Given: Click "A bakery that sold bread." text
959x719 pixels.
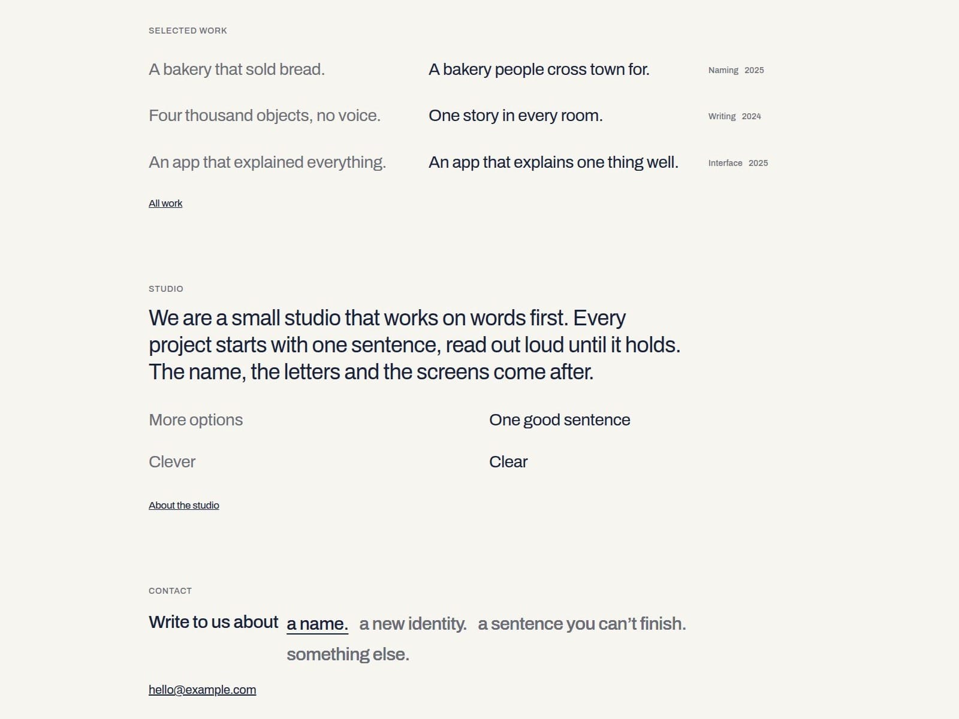Looking at the screenshot, I should tap(237, 70).
